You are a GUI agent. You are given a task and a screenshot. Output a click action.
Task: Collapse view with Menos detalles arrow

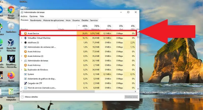coord(22,97)
